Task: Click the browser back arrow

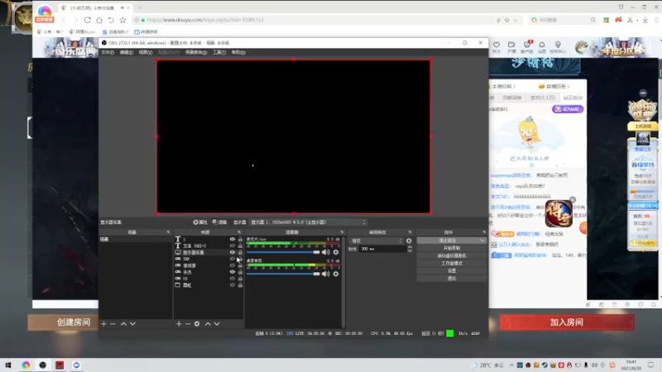Action: click(64, 20)
